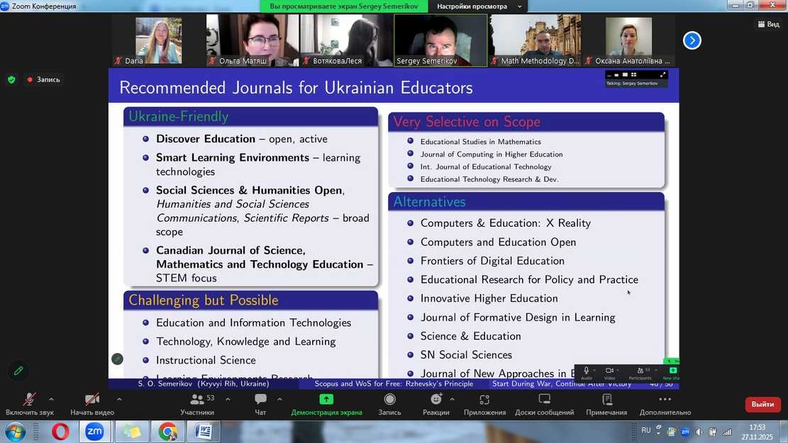Show next participants with blue arrow
788x443 pixels.
[x=692, y=40]
